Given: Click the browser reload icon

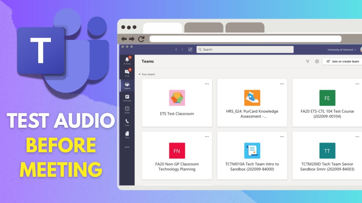Looking at the screenshot, I should pyautogui.click(x=141, y=39).
